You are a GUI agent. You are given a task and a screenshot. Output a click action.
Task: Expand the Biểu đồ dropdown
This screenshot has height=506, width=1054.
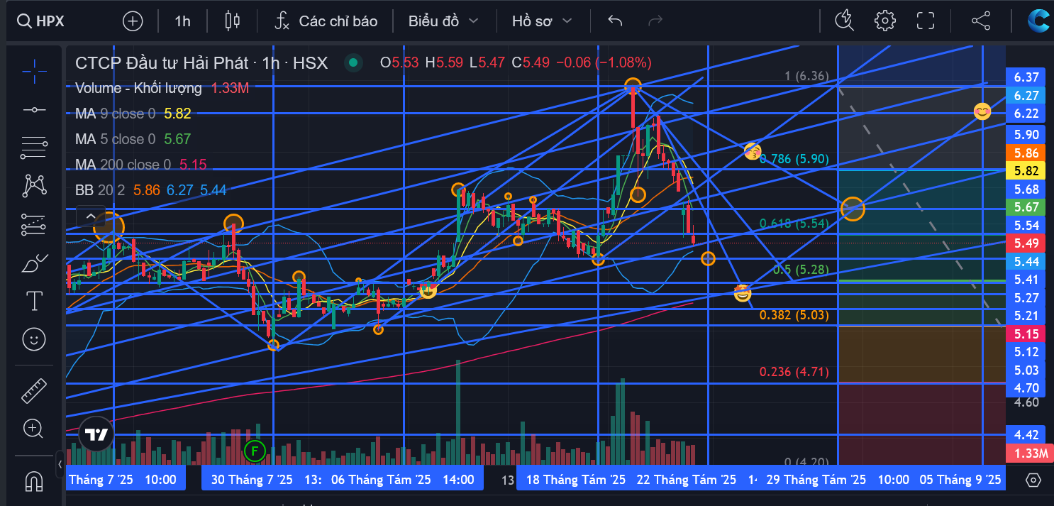click(x=443, y=21)
